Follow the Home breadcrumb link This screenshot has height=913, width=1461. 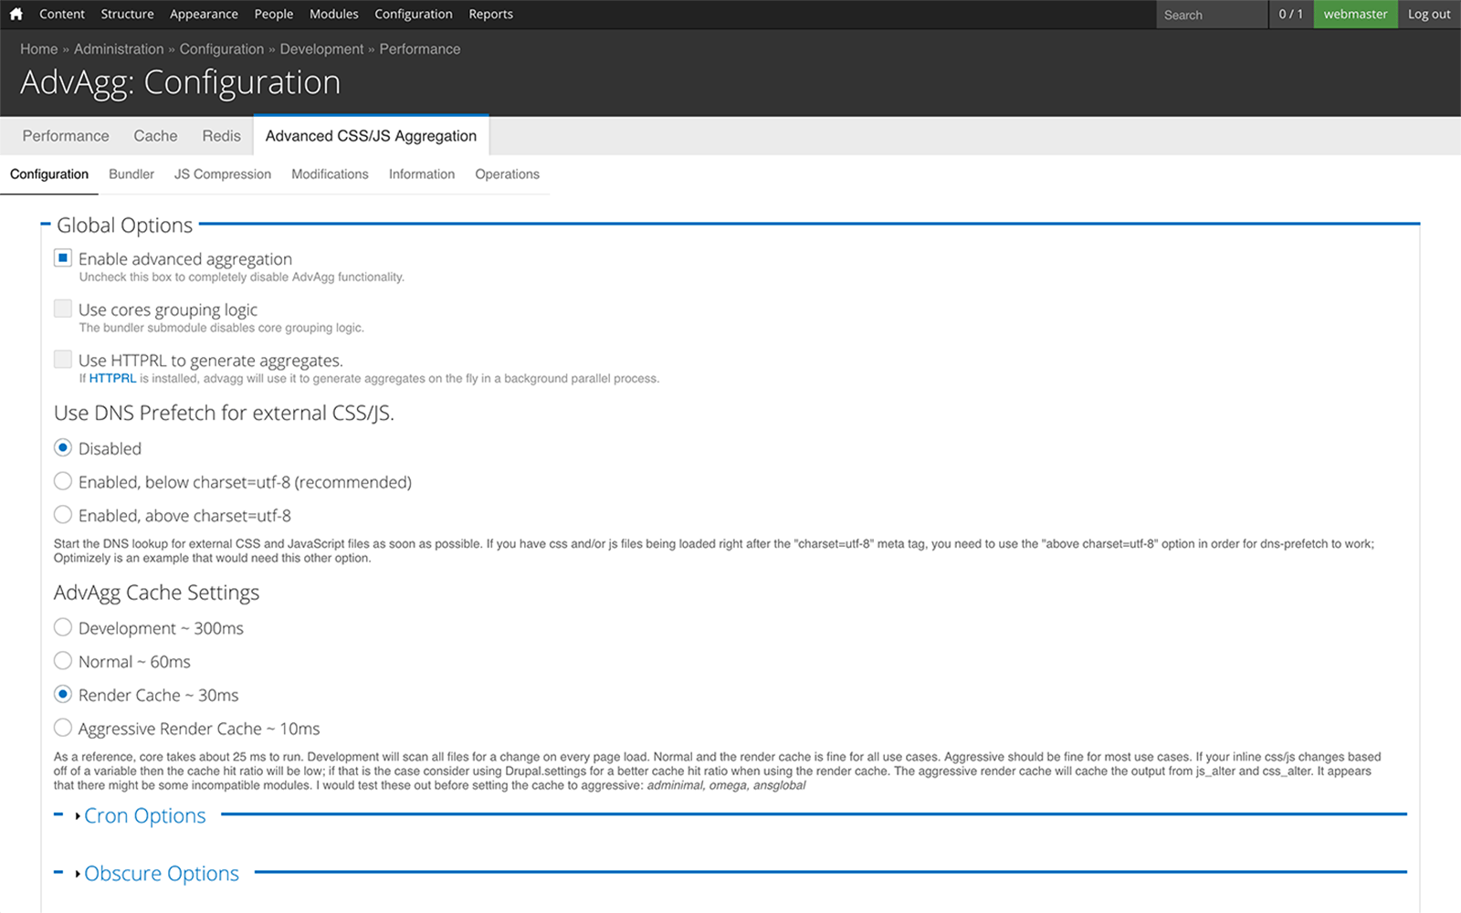point(39,49)
